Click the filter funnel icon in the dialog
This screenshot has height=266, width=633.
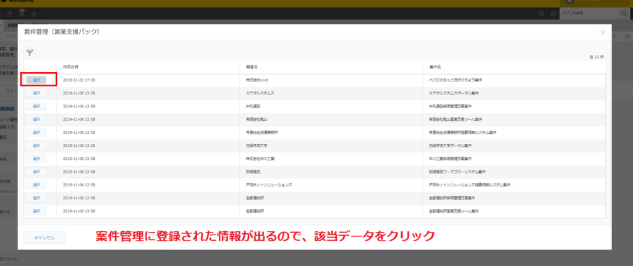30,53
